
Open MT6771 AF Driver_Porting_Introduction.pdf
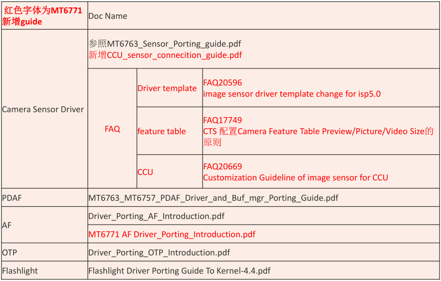pyautogui.click(x=172, y=234)
